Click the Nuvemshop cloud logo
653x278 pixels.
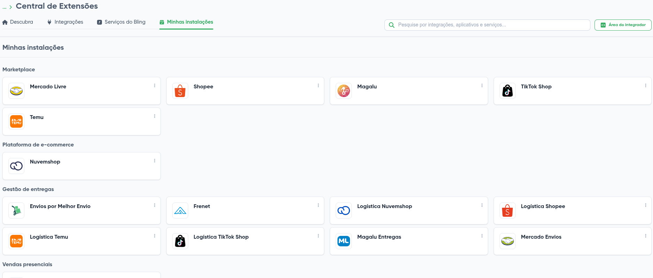(x=16, y=166)
